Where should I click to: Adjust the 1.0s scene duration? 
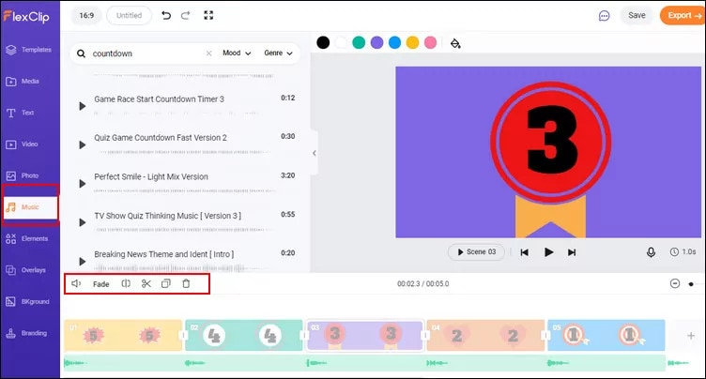pyautogui.click(x=683, y=252)
